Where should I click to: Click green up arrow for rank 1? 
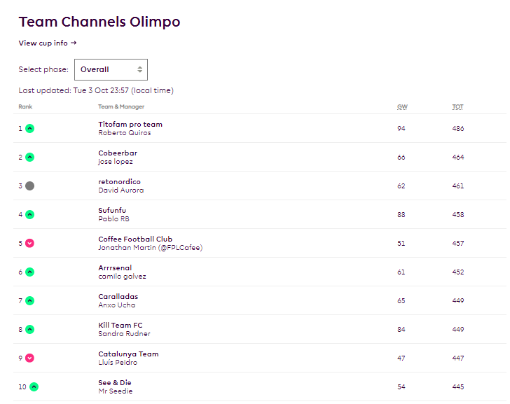pos(29,128)
